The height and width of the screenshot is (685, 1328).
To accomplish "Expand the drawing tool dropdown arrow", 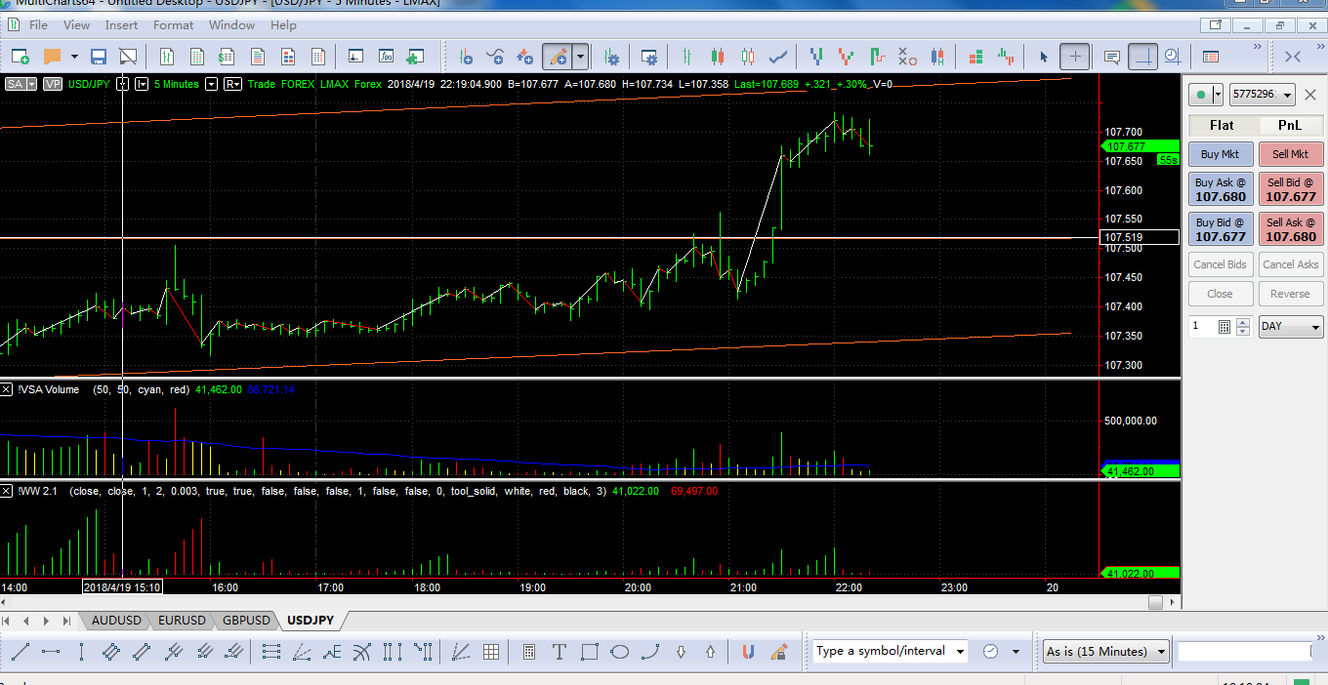I will click(581, 57).
